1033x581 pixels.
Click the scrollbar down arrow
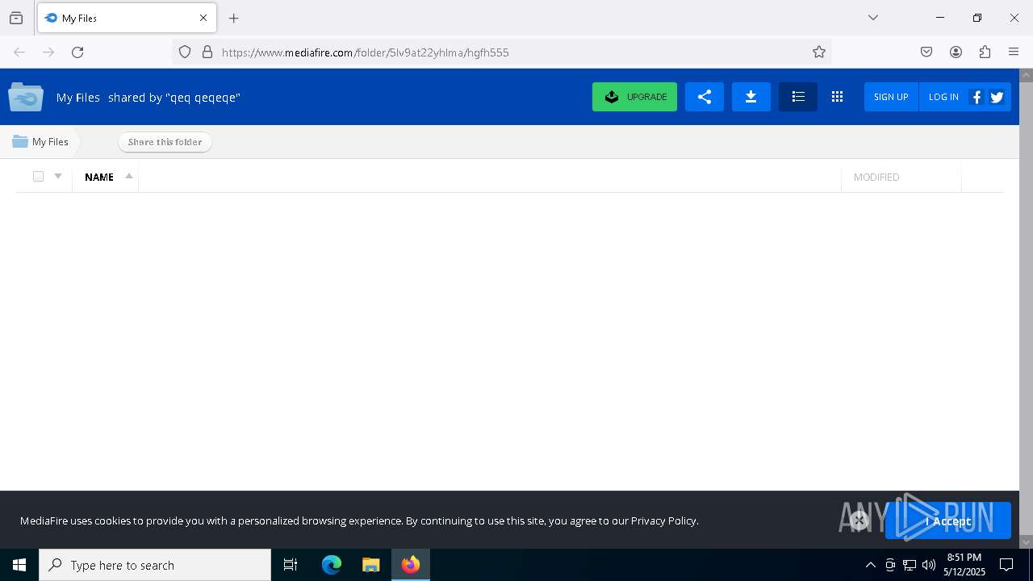coord(1026,542)
